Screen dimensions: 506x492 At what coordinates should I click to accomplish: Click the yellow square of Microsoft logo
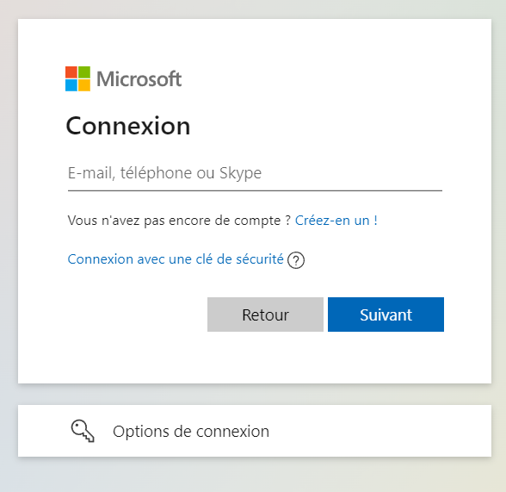(x=84, y=85)
